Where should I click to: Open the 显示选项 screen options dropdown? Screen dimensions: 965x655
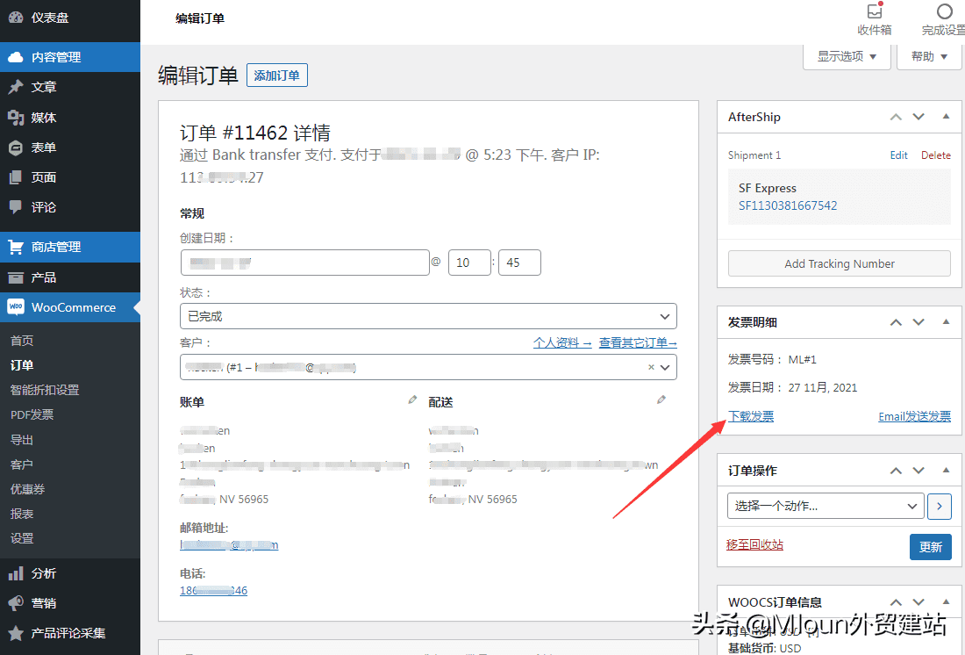pos(846,55)
